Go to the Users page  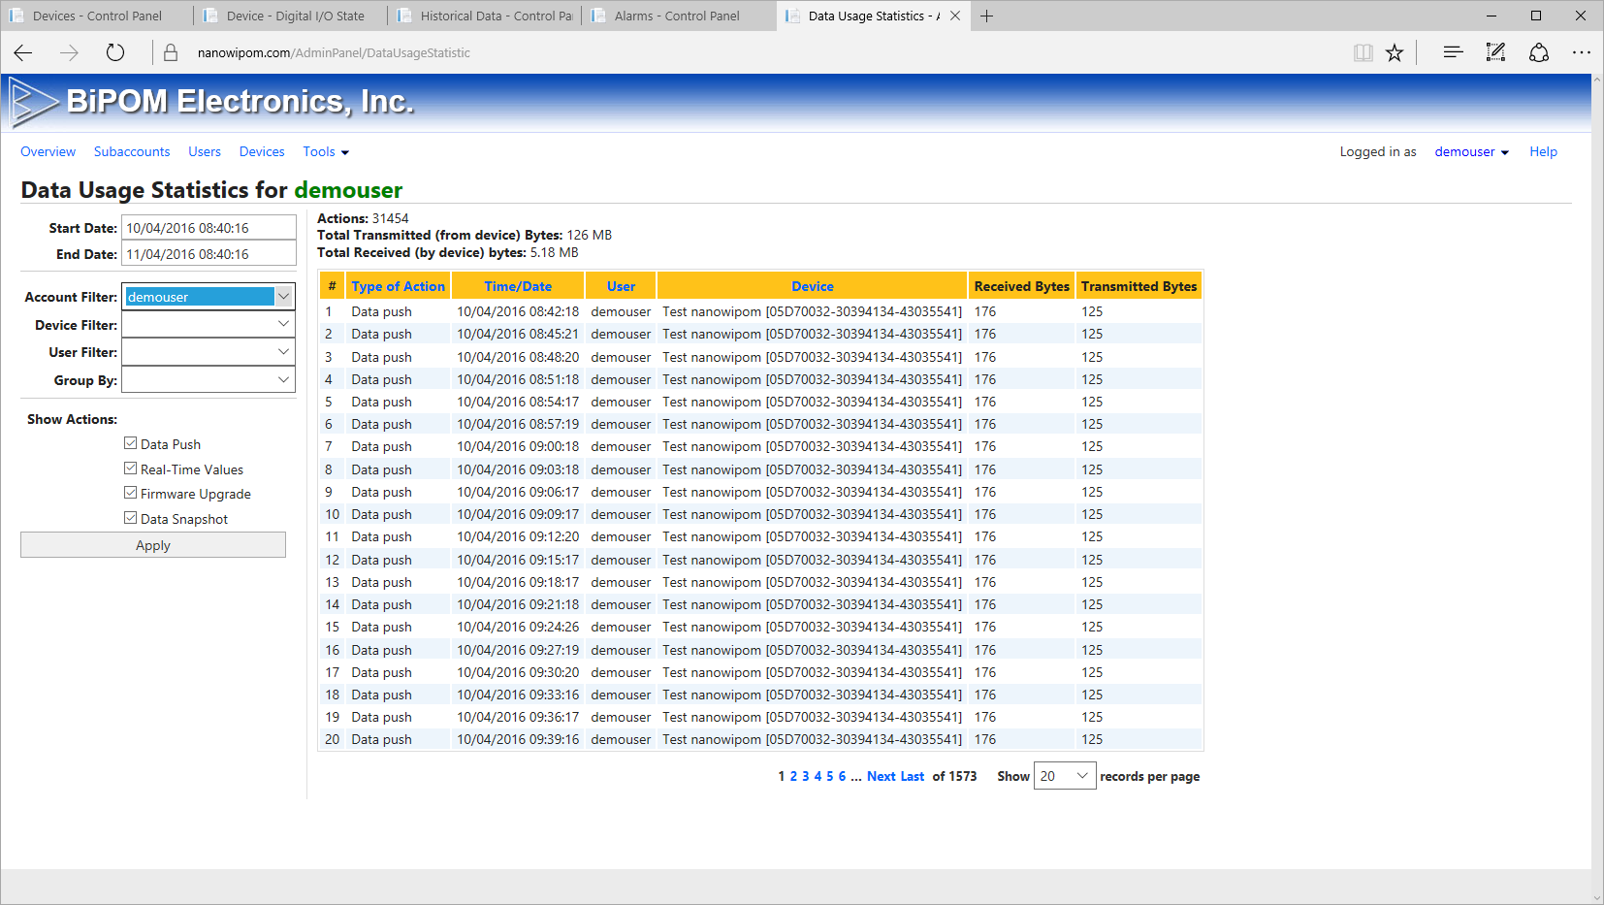[205, 151]
